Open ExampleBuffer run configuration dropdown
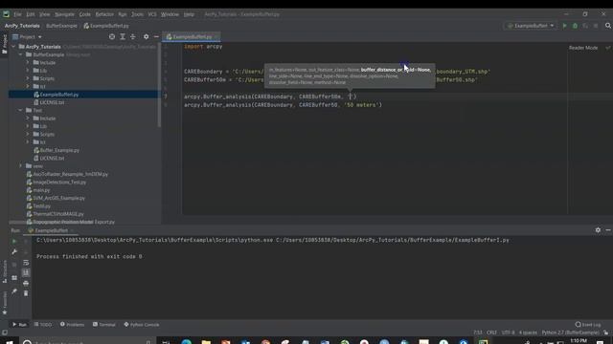The width and height of the screenshot is (613, 344). point(531,26)
